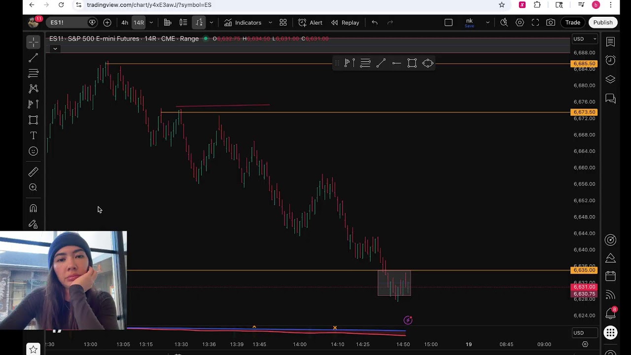Expand the manage layouts dropdown arrow
The height and width of the screenshot is (355, 631).
[488, 23]
